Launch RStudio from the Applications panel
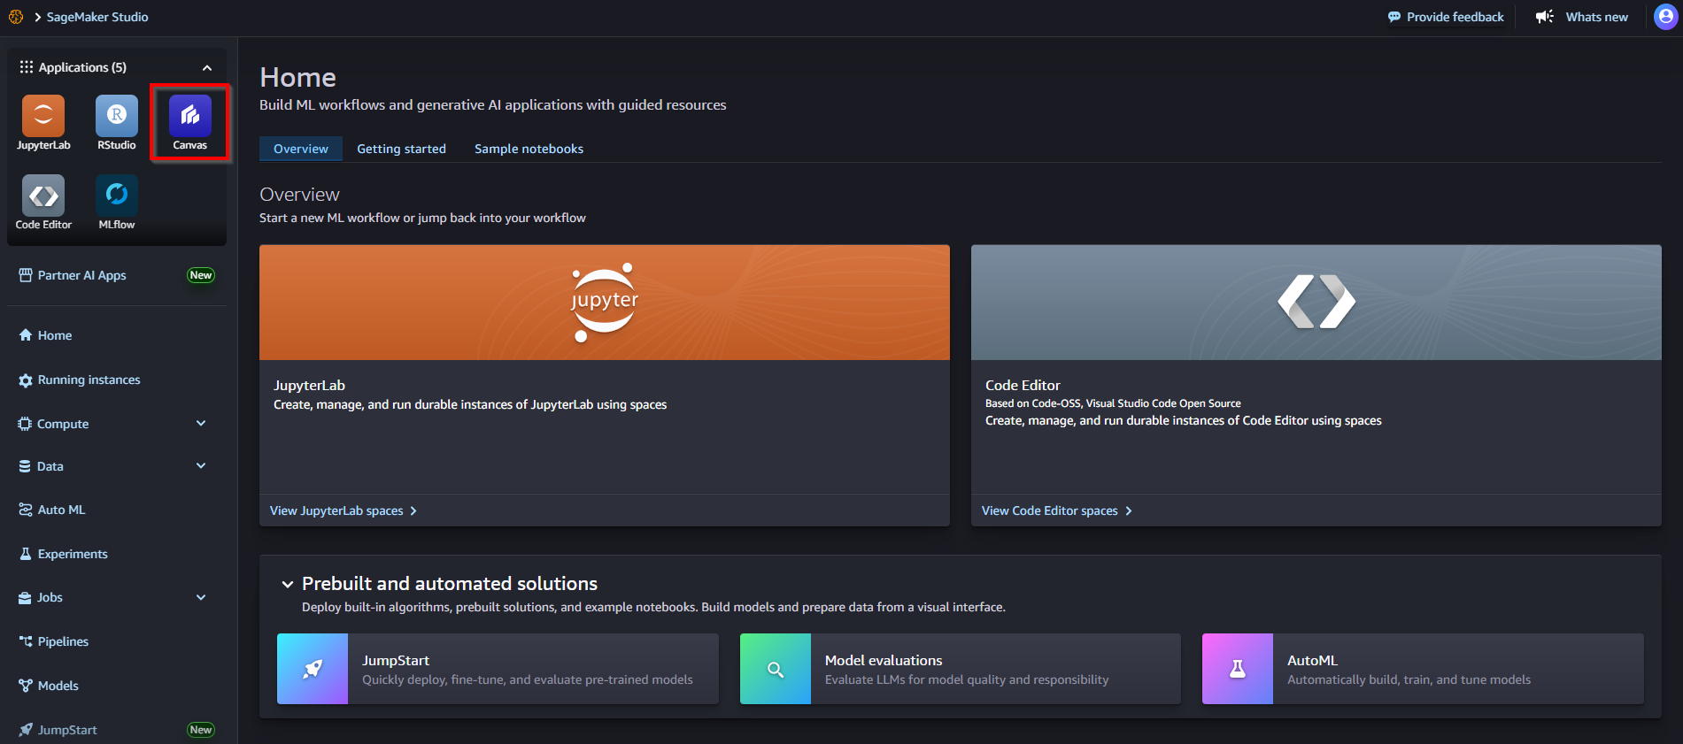Viewport: 1683px width, 744px height. 117,116
